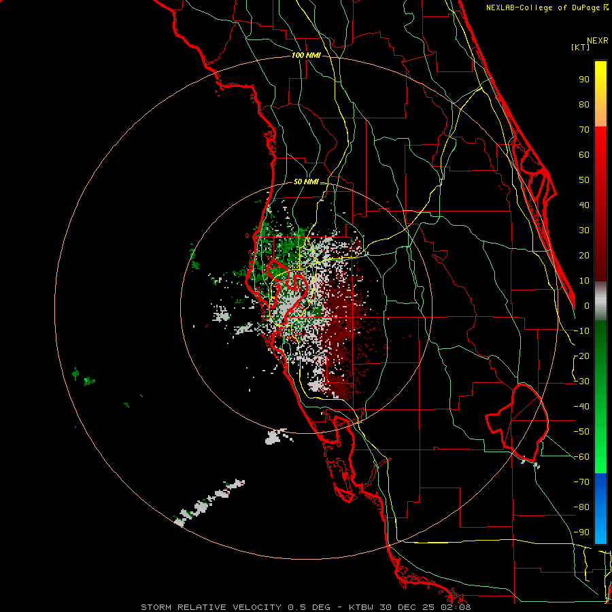Click the -30 knot scale label
612x612 pixels.
pos(581,381)
